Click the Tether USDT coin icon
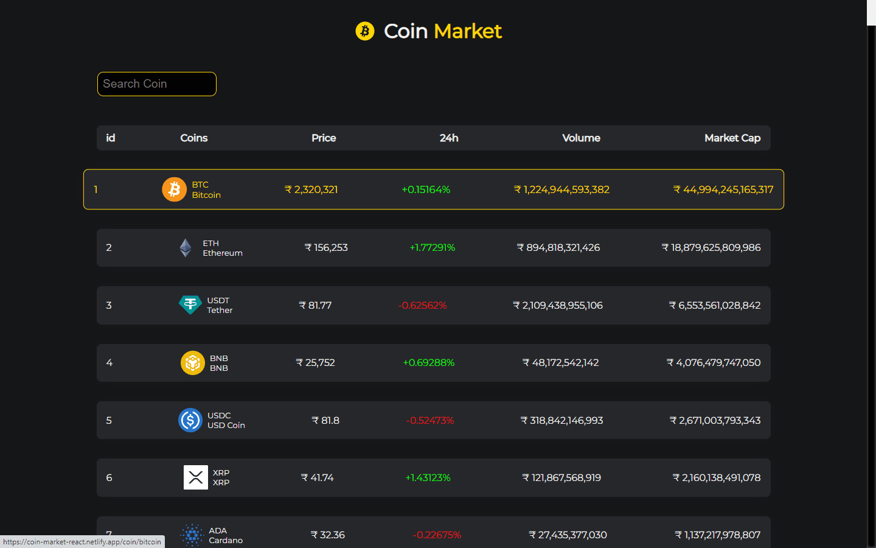Viewport: 876px width, 548px height. coord(190,305)
